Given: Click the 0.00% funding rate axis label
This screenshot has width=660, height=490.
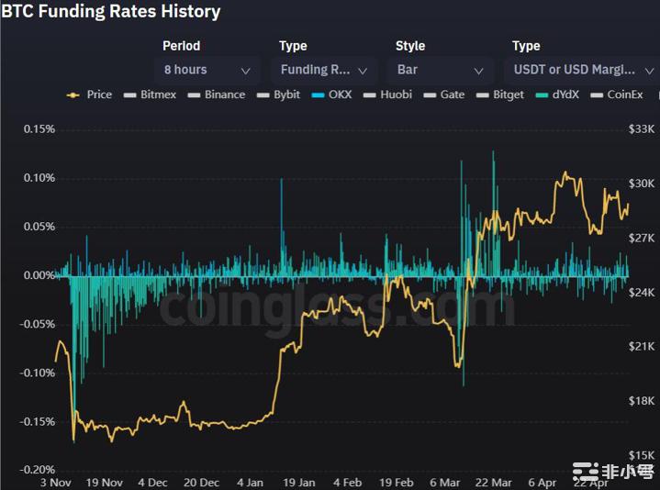Looking at the screenshot, I should point(39,275).
